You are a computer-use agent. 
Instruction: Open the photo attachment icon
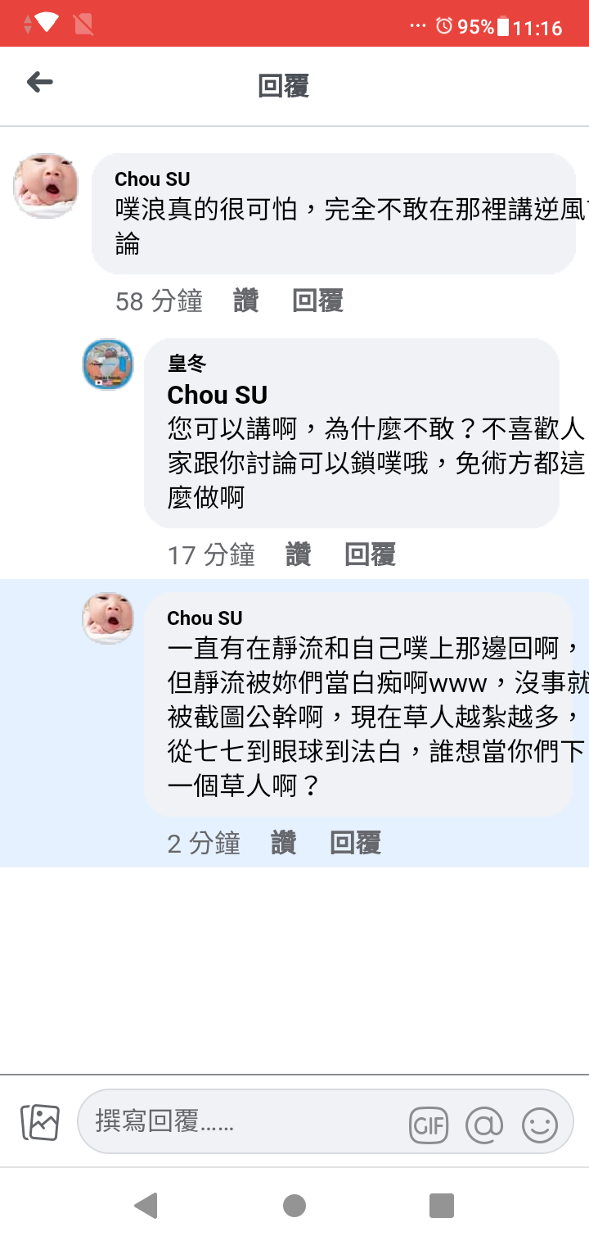point(40,1123)
